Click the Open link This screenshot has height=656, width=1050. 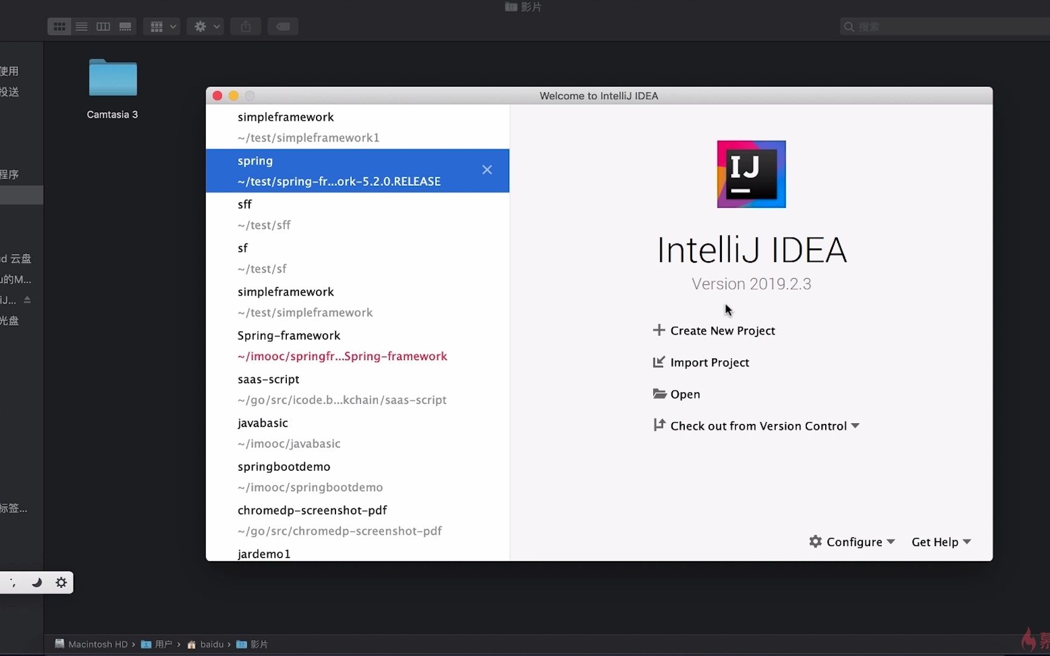(685, 394)
